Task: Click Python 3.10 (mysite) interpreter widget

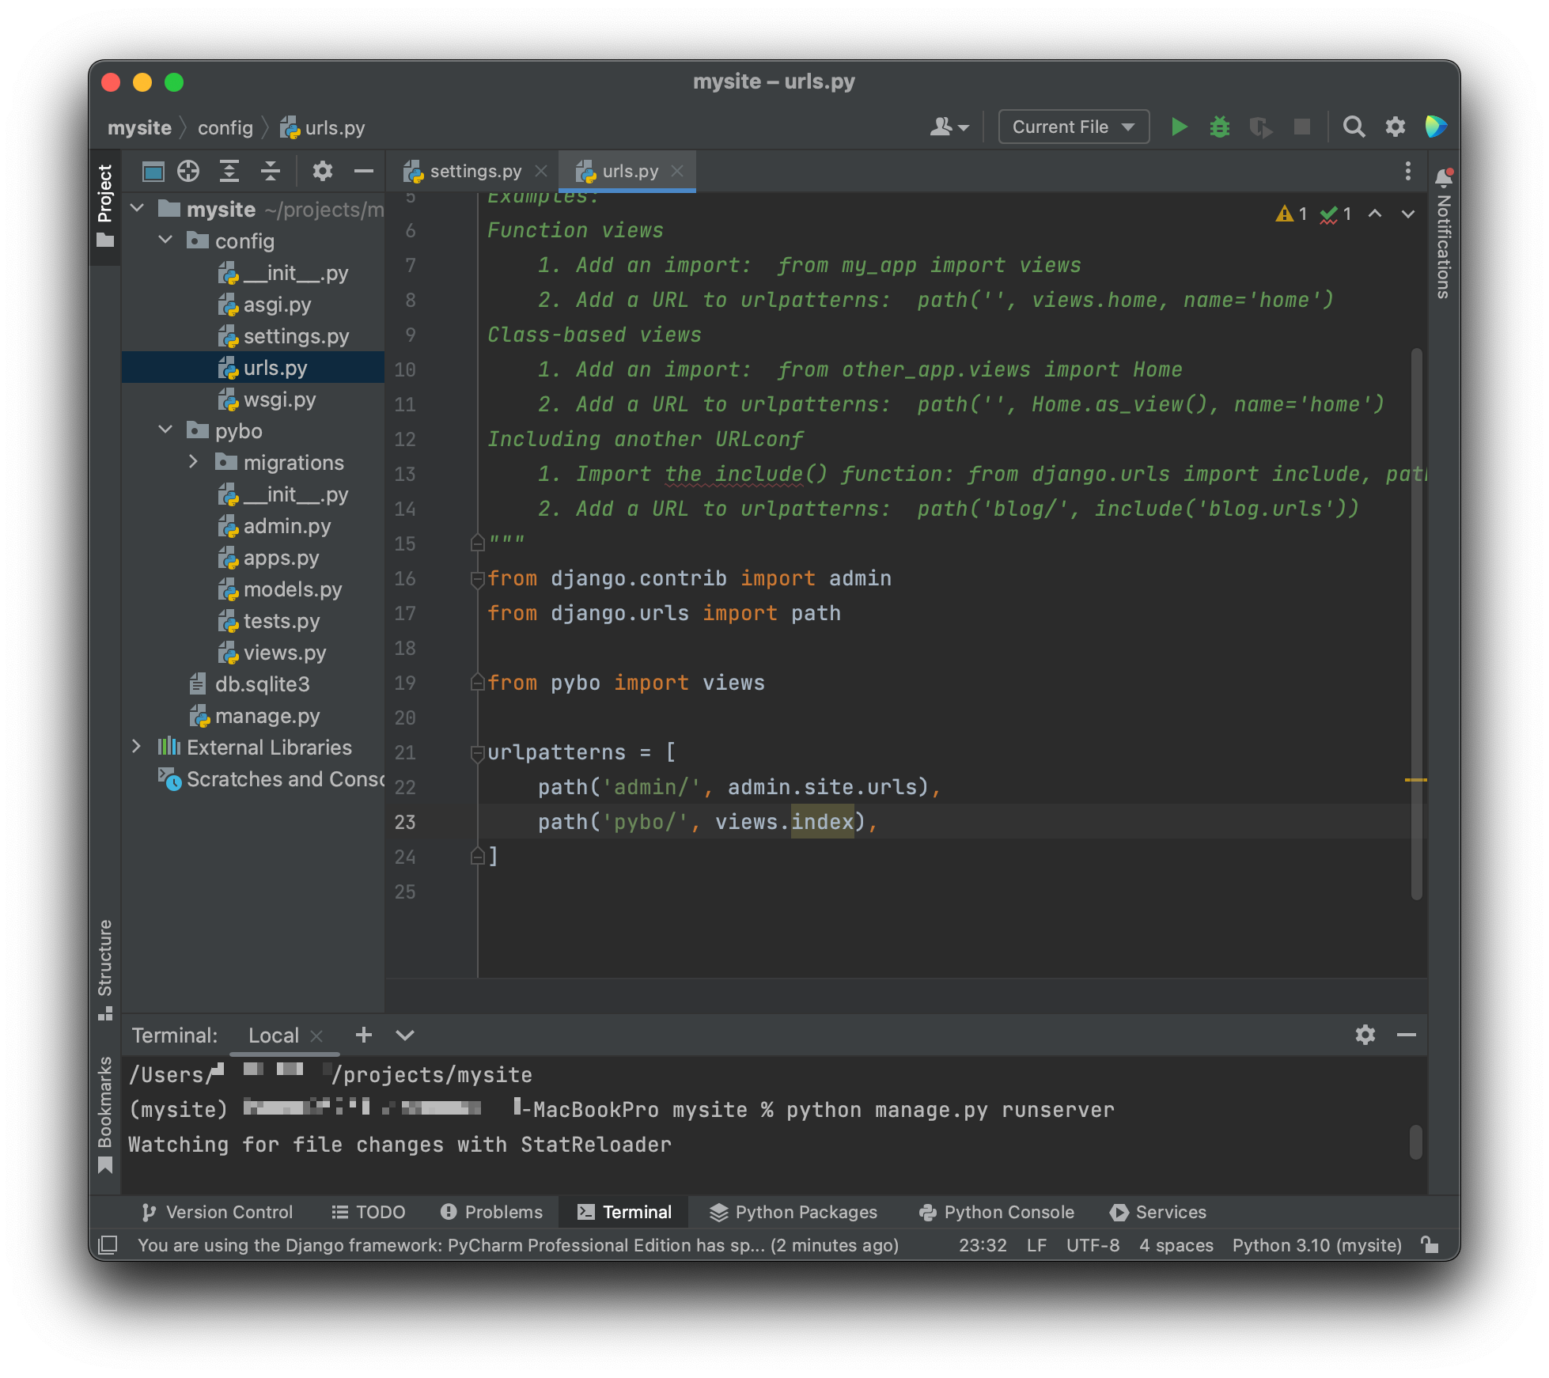Action: click(1316, 1245)
